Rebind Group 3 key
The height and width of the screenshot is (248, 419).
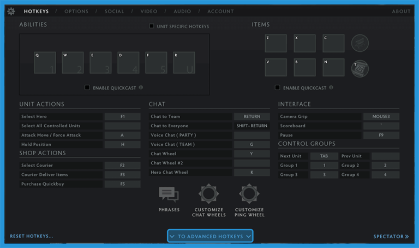point(324,175)
